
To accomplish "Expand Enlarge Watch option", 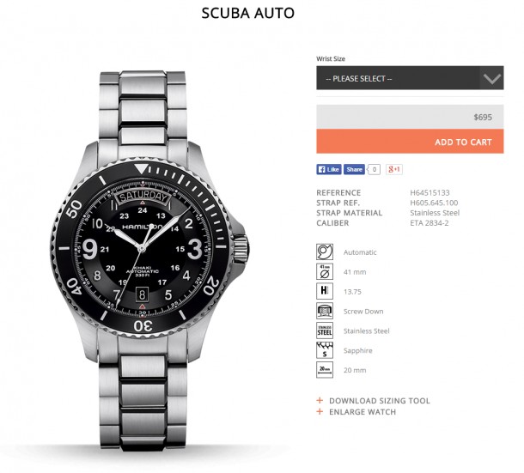I will 356,412.
